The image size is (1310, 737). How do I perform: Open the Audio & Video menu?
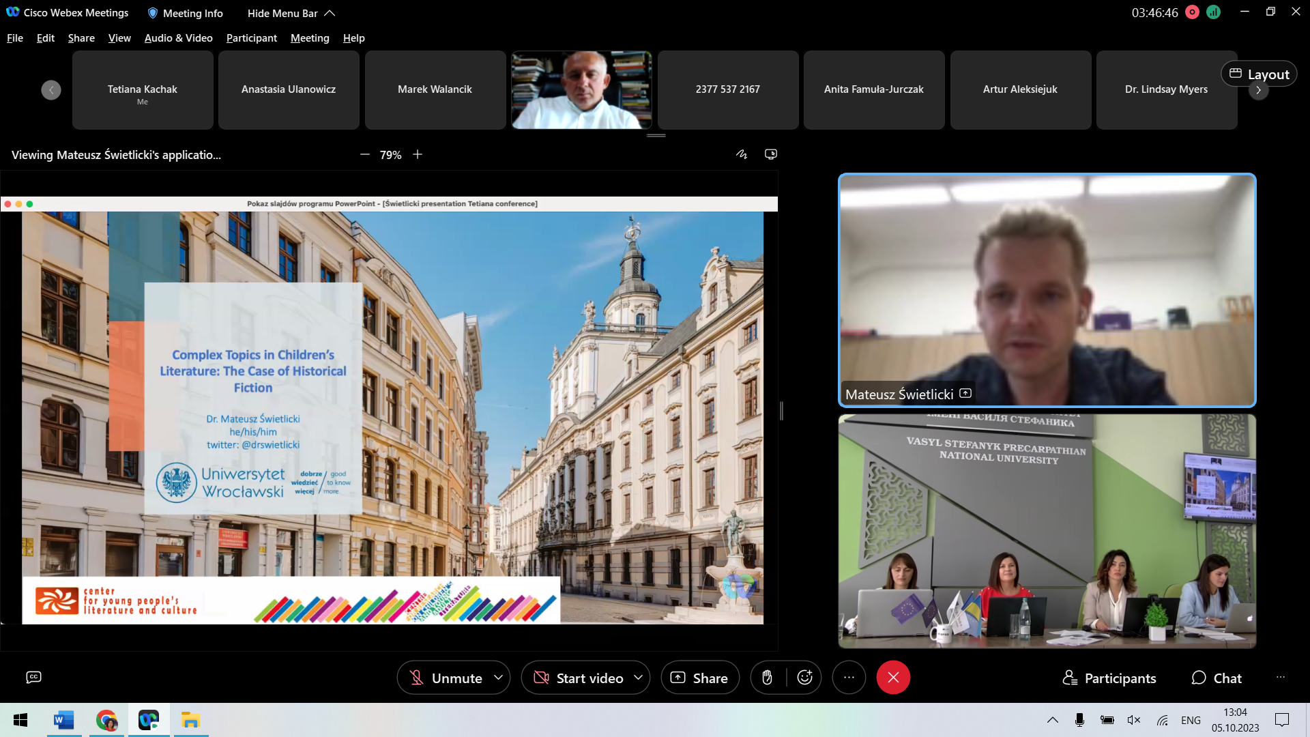pos(178,38)
